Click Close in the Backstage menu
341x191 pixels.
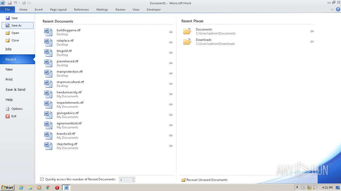18,40
